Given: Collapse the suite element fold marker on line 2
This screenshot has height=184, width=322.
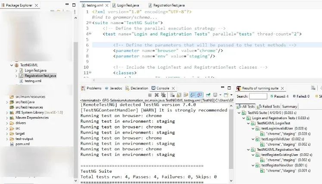Looking at the screenshot, I should [90, 22].
